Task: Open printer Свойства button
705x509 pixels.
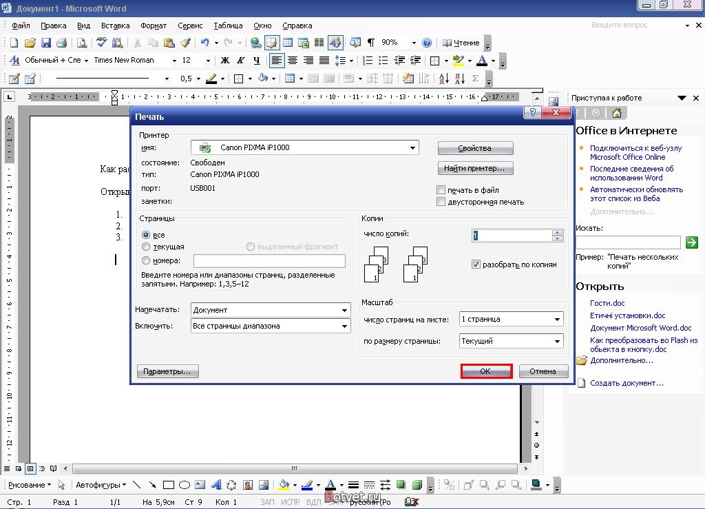Action: coord(475,148)
